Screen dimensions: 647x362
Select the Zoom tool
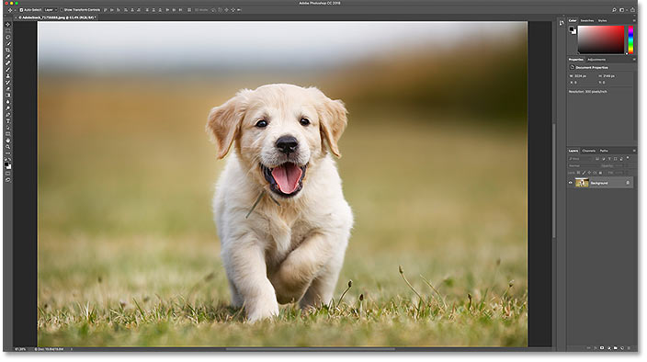[x=8, y=147]
